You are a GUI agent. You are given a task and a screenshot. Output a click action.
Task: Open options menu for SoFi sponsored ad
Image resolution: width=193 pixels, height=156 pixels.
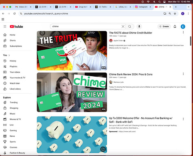(x=183, y=119)
